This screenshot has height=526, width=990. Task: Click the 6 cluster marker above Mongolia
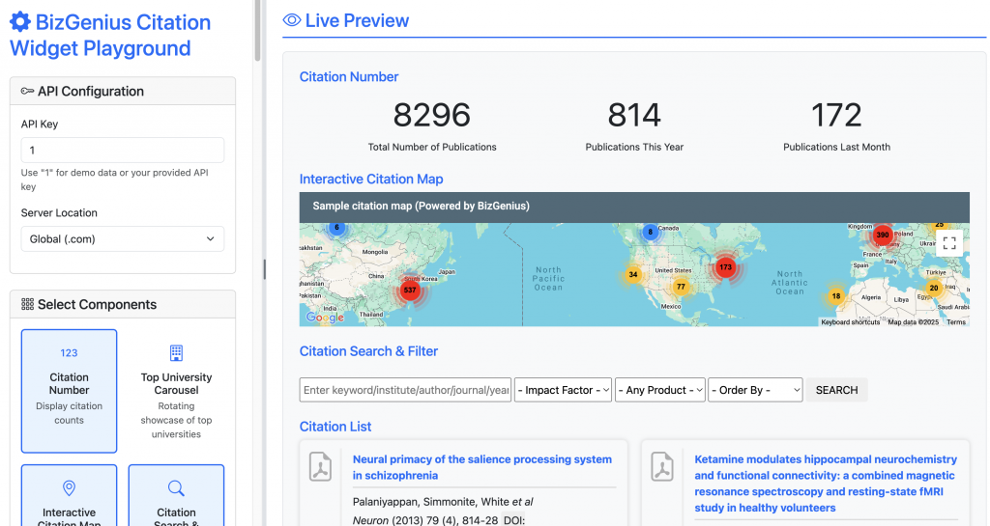(337, 228)
